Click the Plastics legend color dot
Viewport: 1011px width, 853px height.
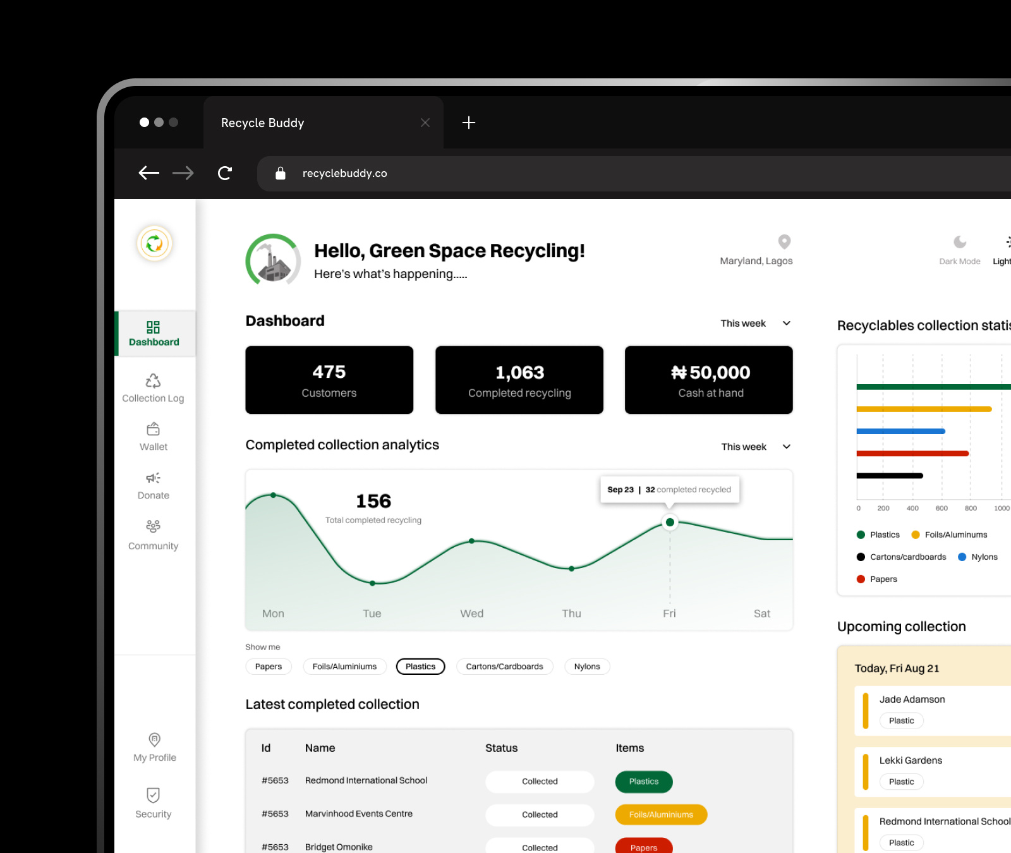pos(861,535)
